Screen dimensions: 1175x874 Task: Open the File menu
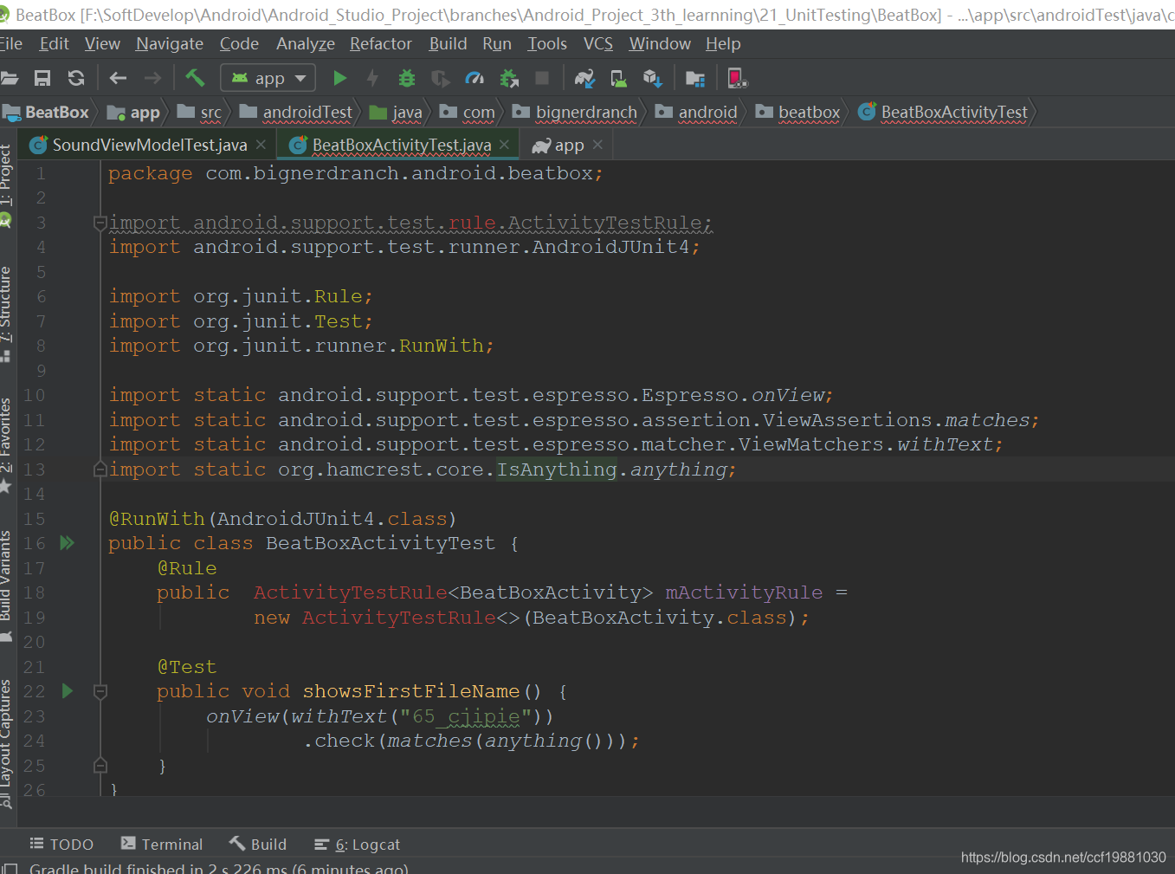pos(11,44)
